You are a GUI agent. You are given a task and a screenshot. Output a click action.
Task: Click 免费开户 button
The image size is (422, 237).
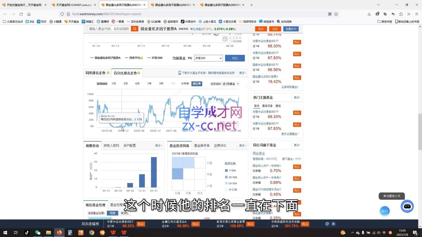(x=291, y=29)
